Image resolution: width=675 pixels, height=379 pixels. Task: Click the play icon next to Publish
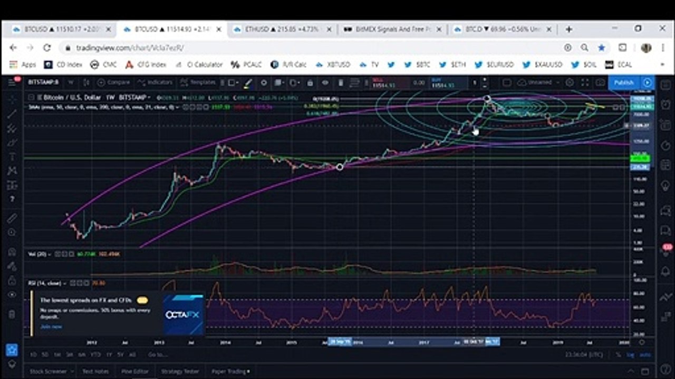[x=647, y=83]
